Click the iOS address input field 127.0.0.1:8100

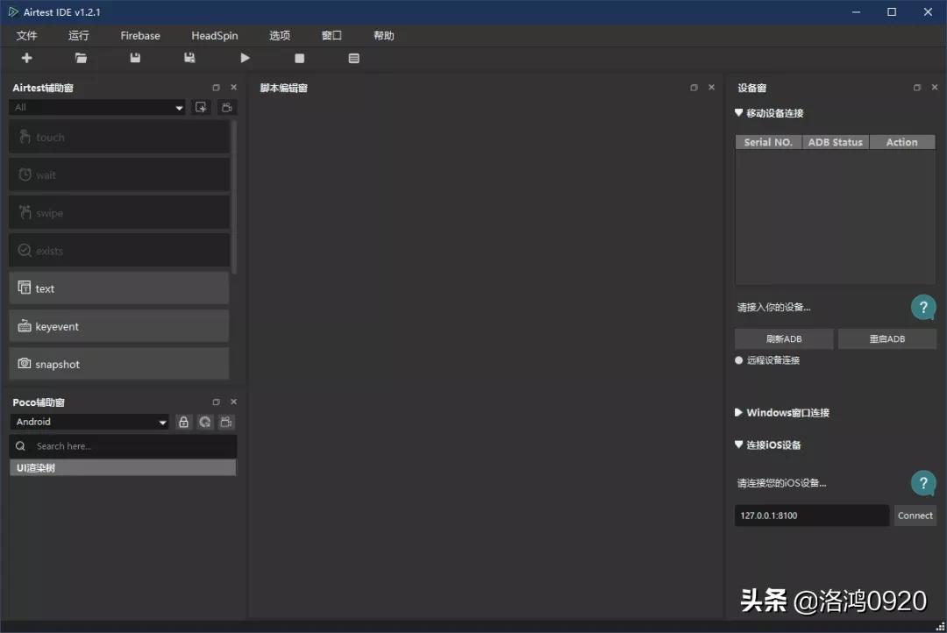(810, 515)
